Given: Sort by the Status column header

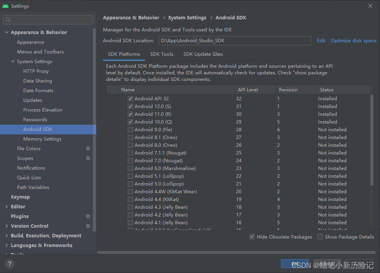Looking at the screenshot, I should pos(343,90).
